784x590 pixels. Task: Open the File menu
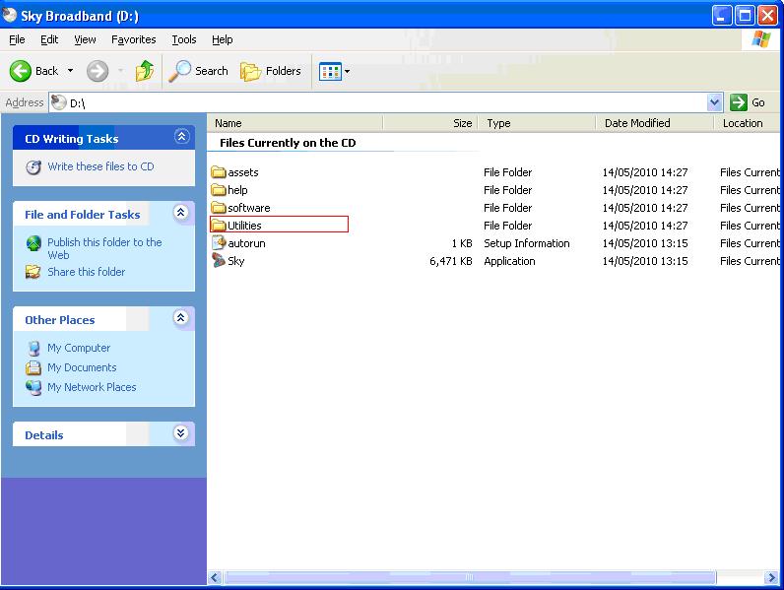pos(17,39)
